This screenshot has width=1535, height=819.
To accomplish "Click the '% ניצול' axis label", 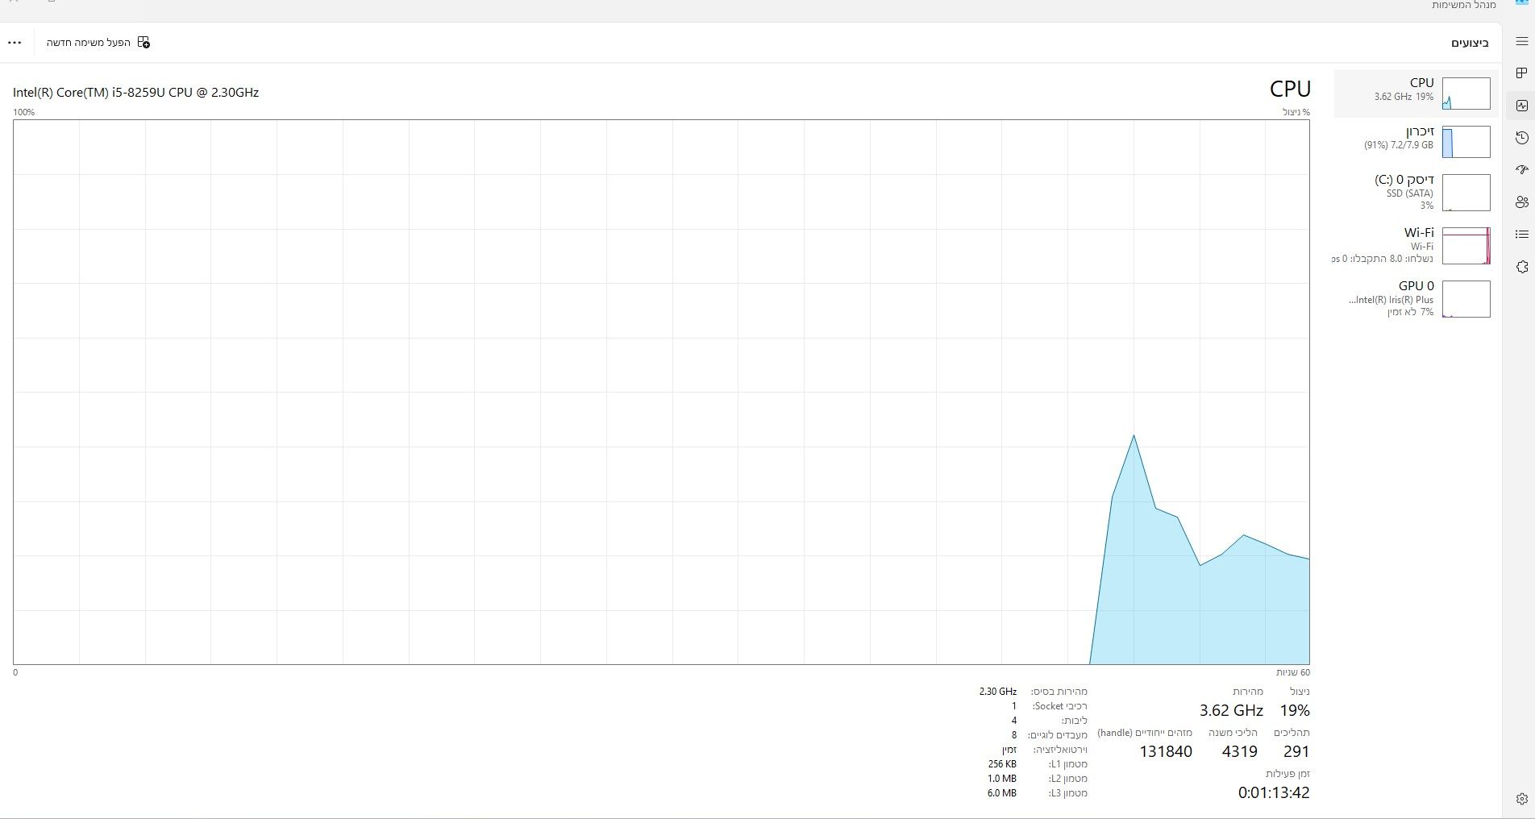I will click(1296, 112).
